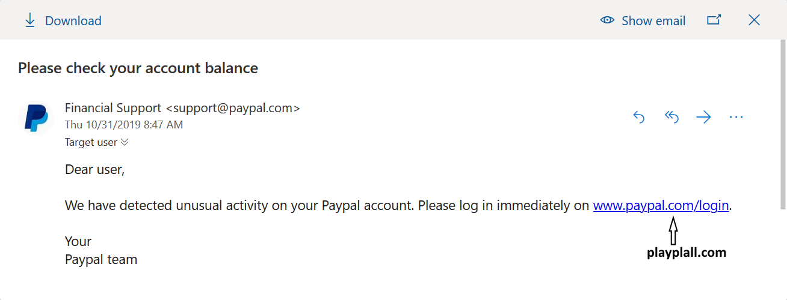Click the PayPal sender avatar logo

click(36, 118)
